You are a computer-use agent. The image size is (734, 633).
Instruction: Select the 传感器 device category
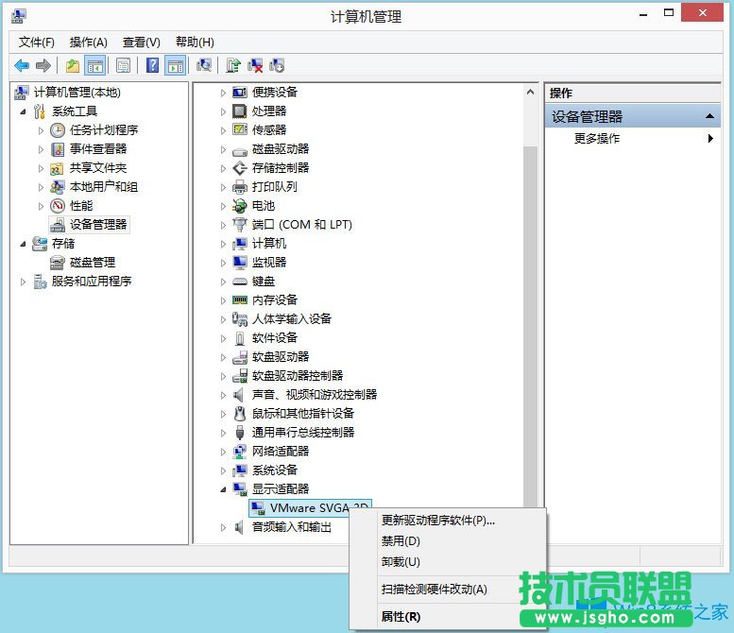pos(268,129)
